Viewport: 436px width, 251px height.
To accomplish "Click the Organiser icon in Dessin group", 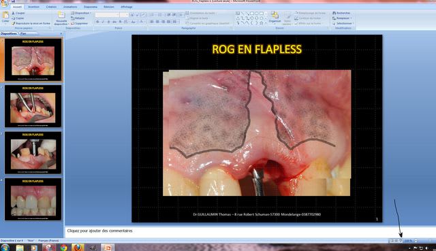I will (x=275, y=15).
